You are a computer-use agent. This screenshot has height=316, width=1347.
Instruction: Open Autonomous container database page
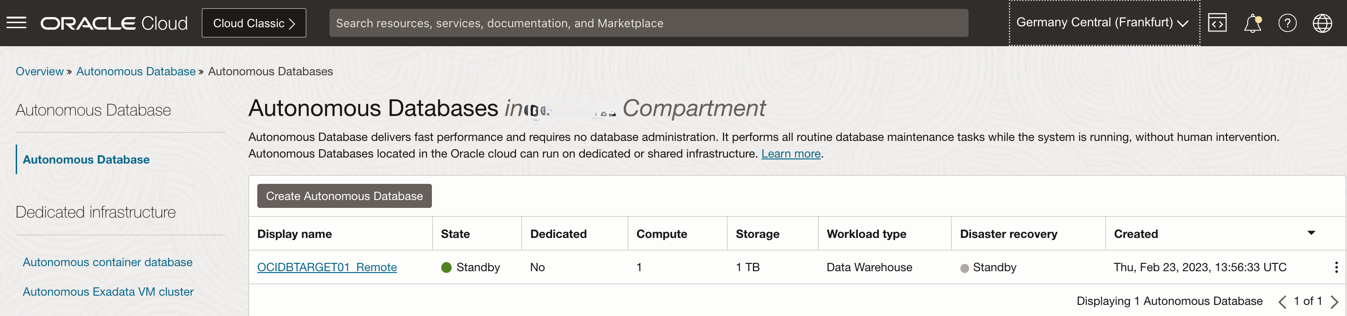pyautogui.click(x=108, y=262)
